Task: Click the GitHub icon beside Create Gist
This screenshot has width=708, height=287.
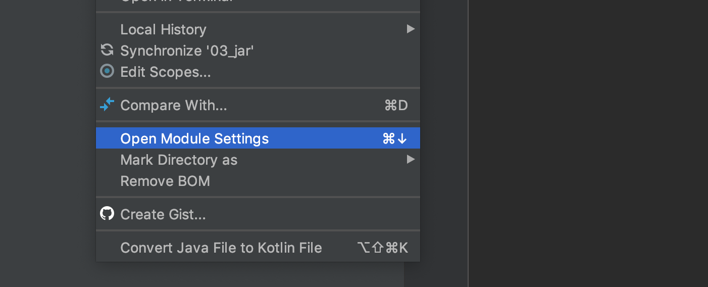Action: click(107, 214)
